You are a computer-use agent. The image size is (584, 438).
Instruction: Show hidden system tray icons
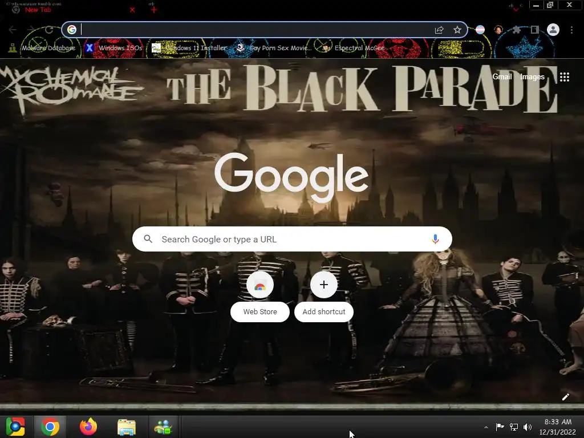coord(486,427)
